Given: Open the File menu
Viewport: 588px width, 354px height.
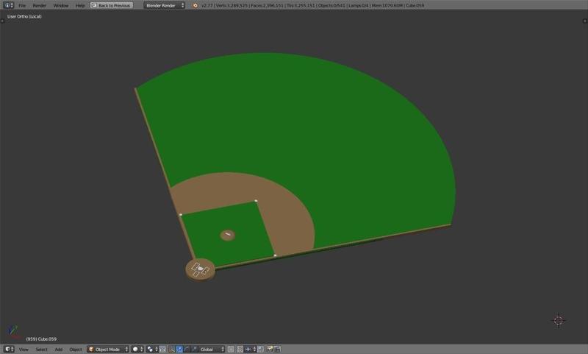Looking at the screenshot, I should (22, 6).
